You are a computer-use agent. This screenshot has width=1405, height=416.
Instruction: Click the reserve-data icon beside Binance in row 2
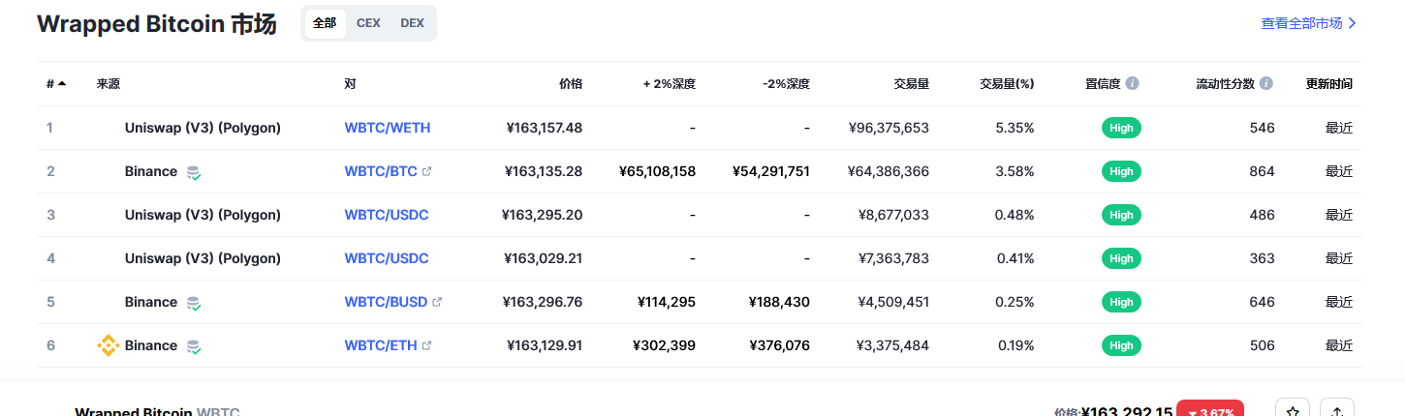coord(194,172)
